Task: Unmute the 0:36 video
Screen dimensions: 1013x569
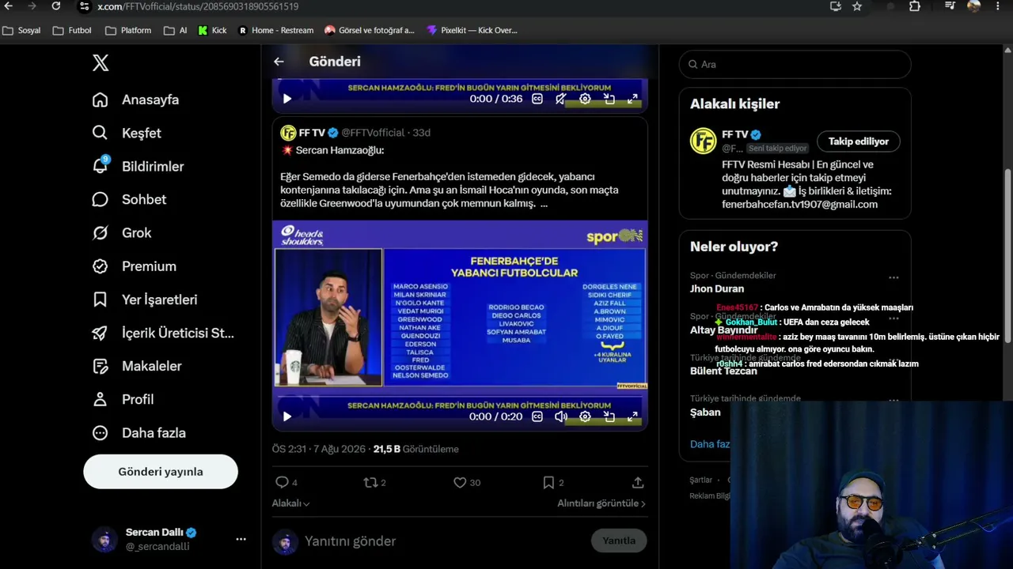Action: (561, 99)
